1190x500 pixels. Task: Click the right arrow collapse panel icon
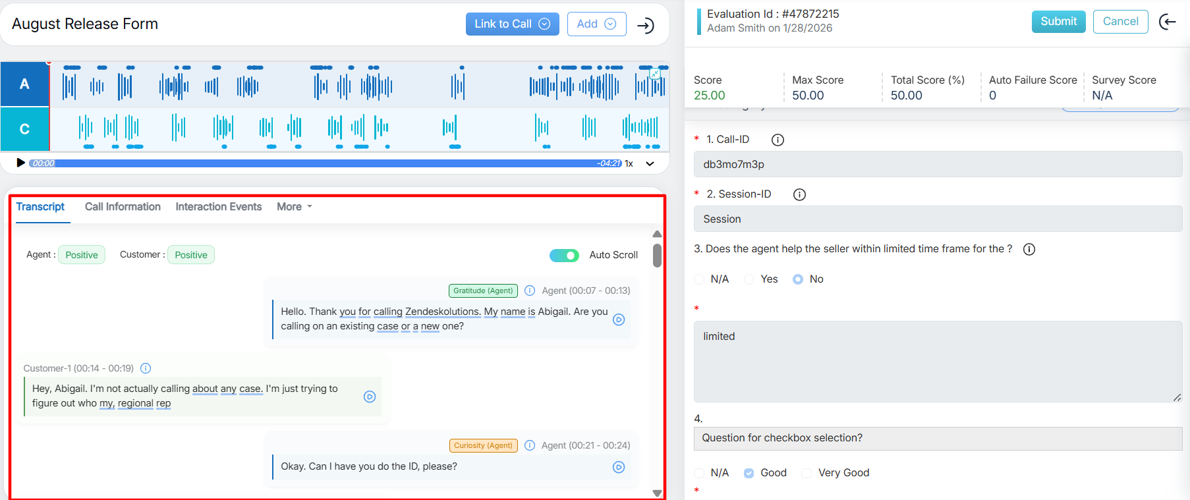pyautogui.click(x=646, y=25)
